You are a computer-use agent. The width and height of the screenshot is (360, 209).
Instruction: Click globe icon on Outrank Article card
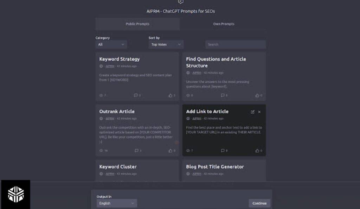[x=101, y=119]
